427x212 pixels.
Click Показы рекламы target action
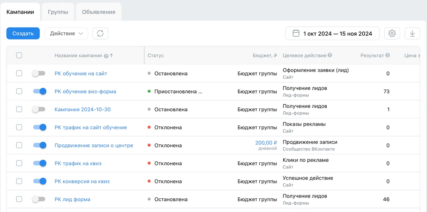(304, 124)
